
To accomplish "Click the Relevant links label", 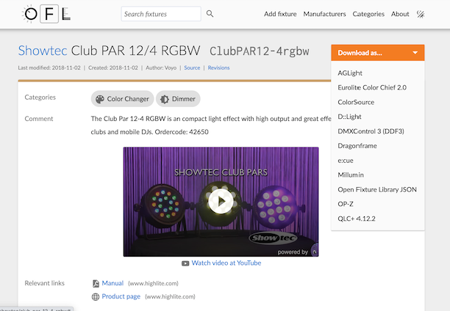I will [x=44, y=283].
